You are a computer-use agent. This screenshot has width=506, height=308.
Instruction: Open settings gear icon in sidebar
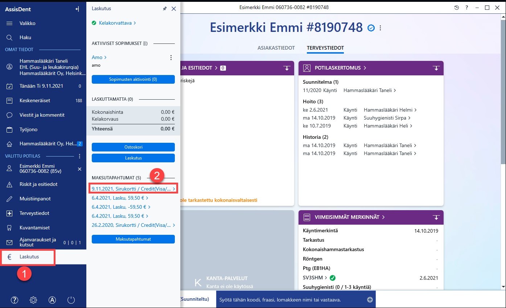[x=33, y=300]
